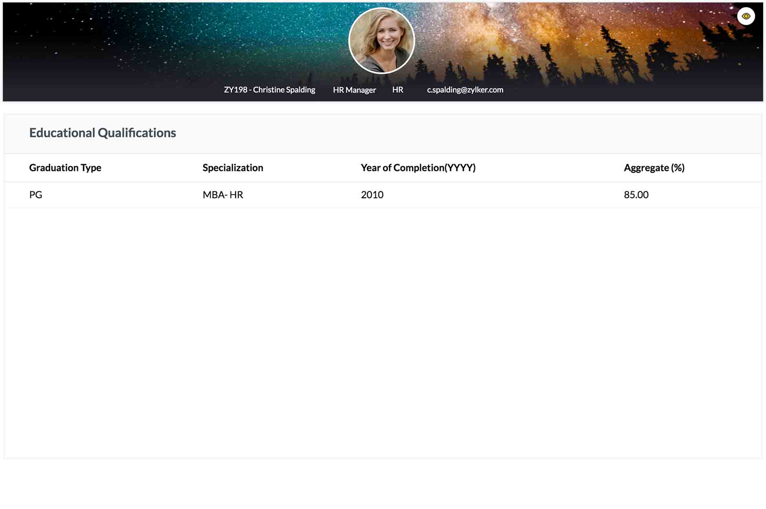Sort by the Graduation Type column header
Image resolution: width=766 pixels, height=509 pixels.
click(x=65, y=168)
